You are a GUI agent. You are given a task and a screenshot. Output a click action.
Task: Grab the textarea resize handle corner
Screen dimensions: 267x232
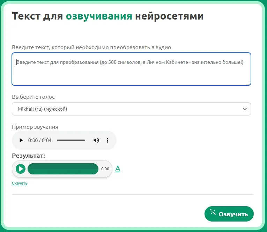point(249,83)
